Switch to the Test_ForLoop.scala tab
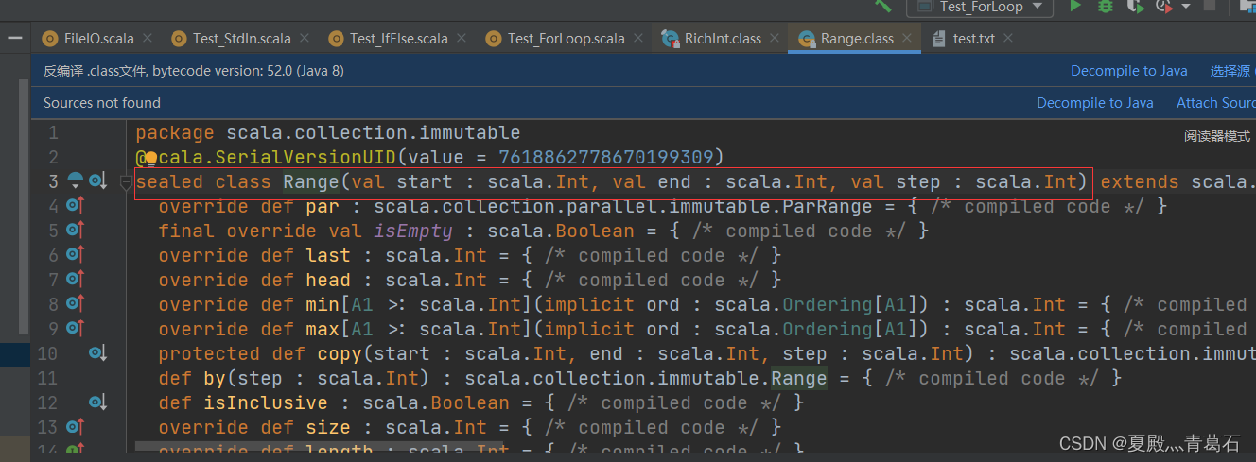The image size is (1256, 462). [x=566, y=39]
